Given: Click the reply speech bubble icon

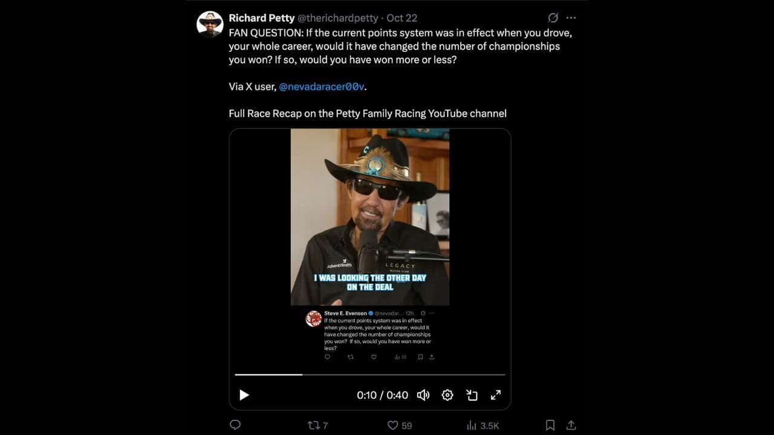Looking at the screenshot, I should pos(236,425).
